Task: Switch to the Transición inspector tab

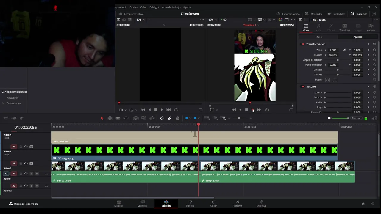Action: click(x=344, y=28)
